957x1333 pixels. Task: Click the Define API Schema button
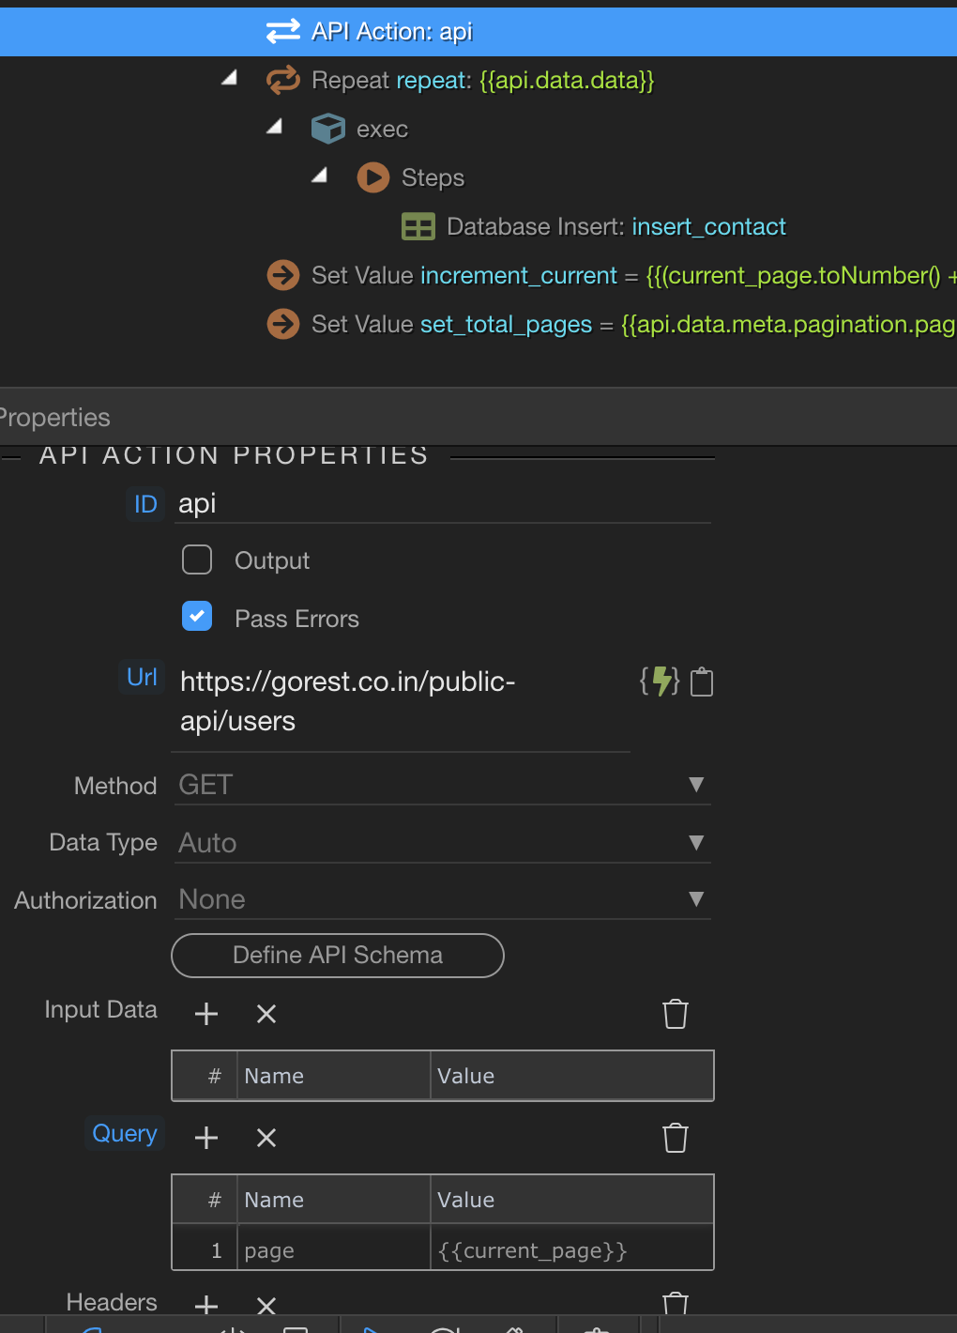[x=338, y=956]
